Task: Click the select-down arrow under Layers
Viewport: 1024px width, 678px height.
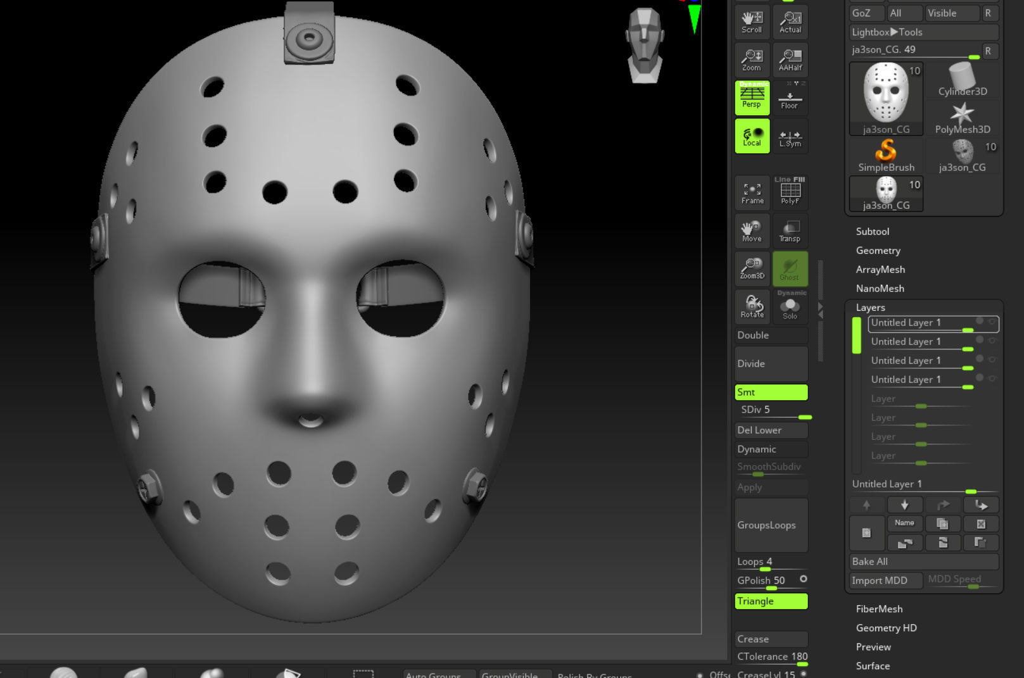Action: tap(904, 505)
